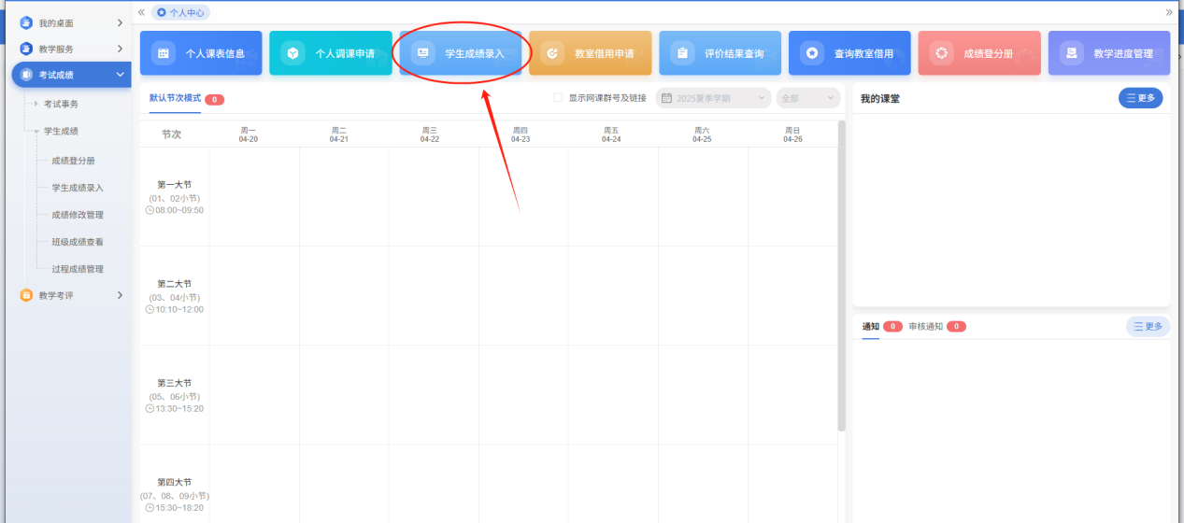
Task: Open 成绩修改管理 in the sidebar tree
Action: pyautogui.click(x=78, y=215)
